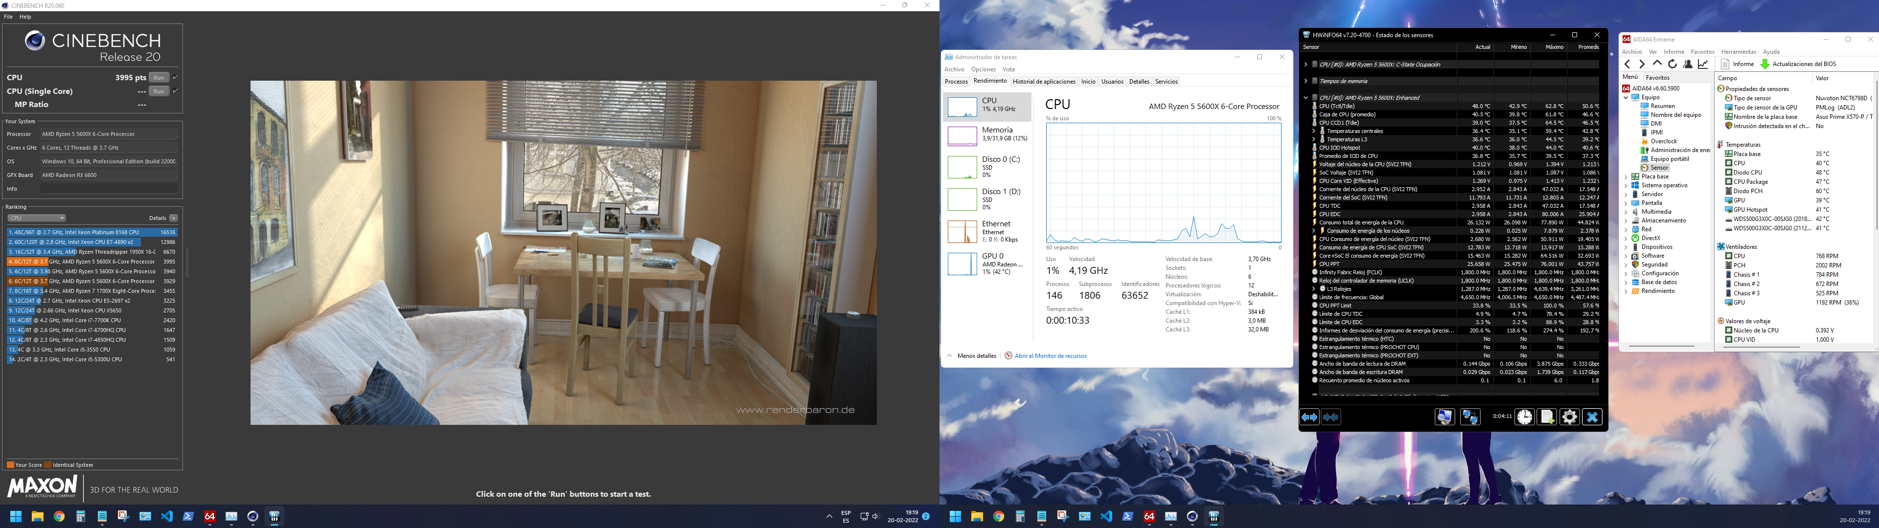The image size is (1879, 528).
Task: Click the Details arrow button in Ranking
Action: coord(174,218)
